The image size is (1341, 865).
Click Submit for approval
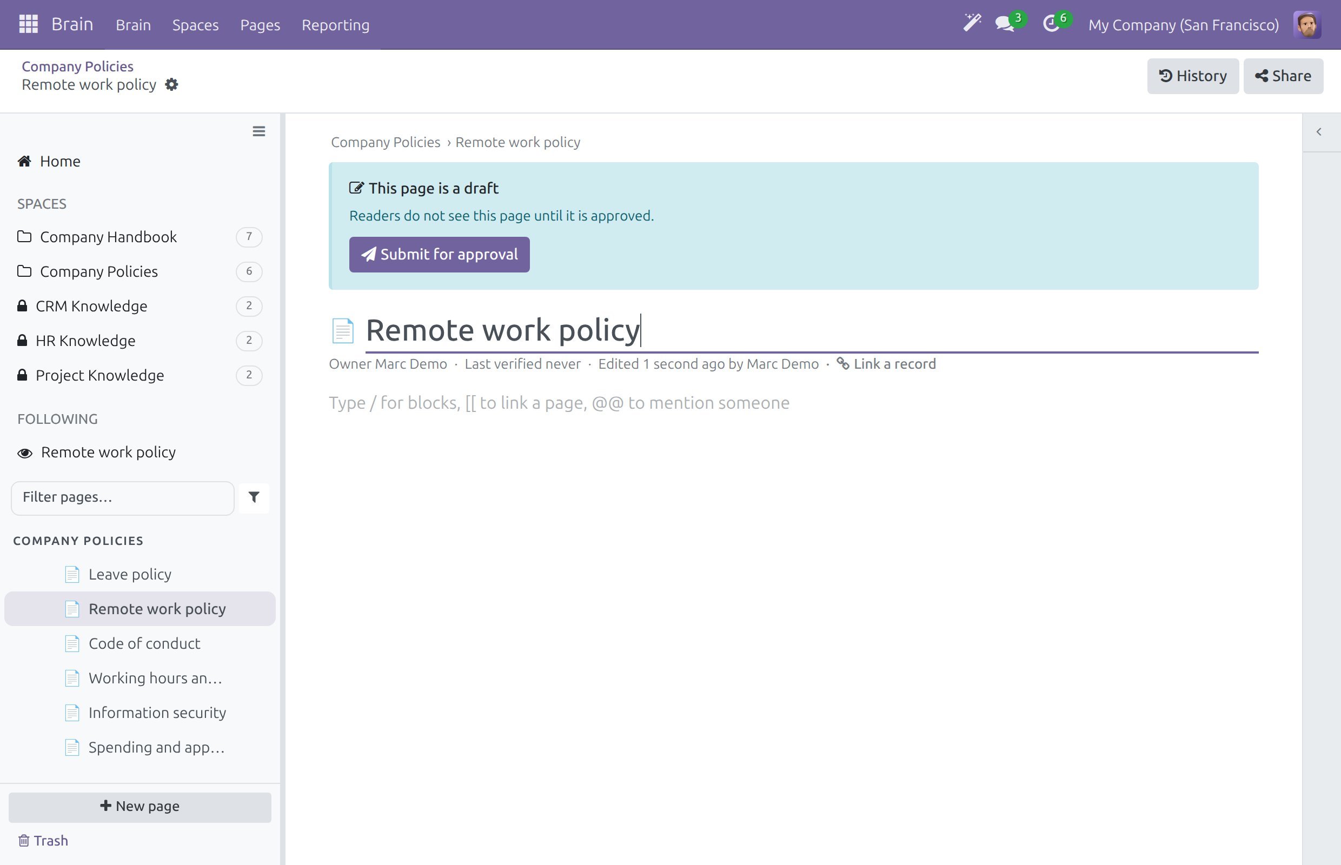pos(439,255)
